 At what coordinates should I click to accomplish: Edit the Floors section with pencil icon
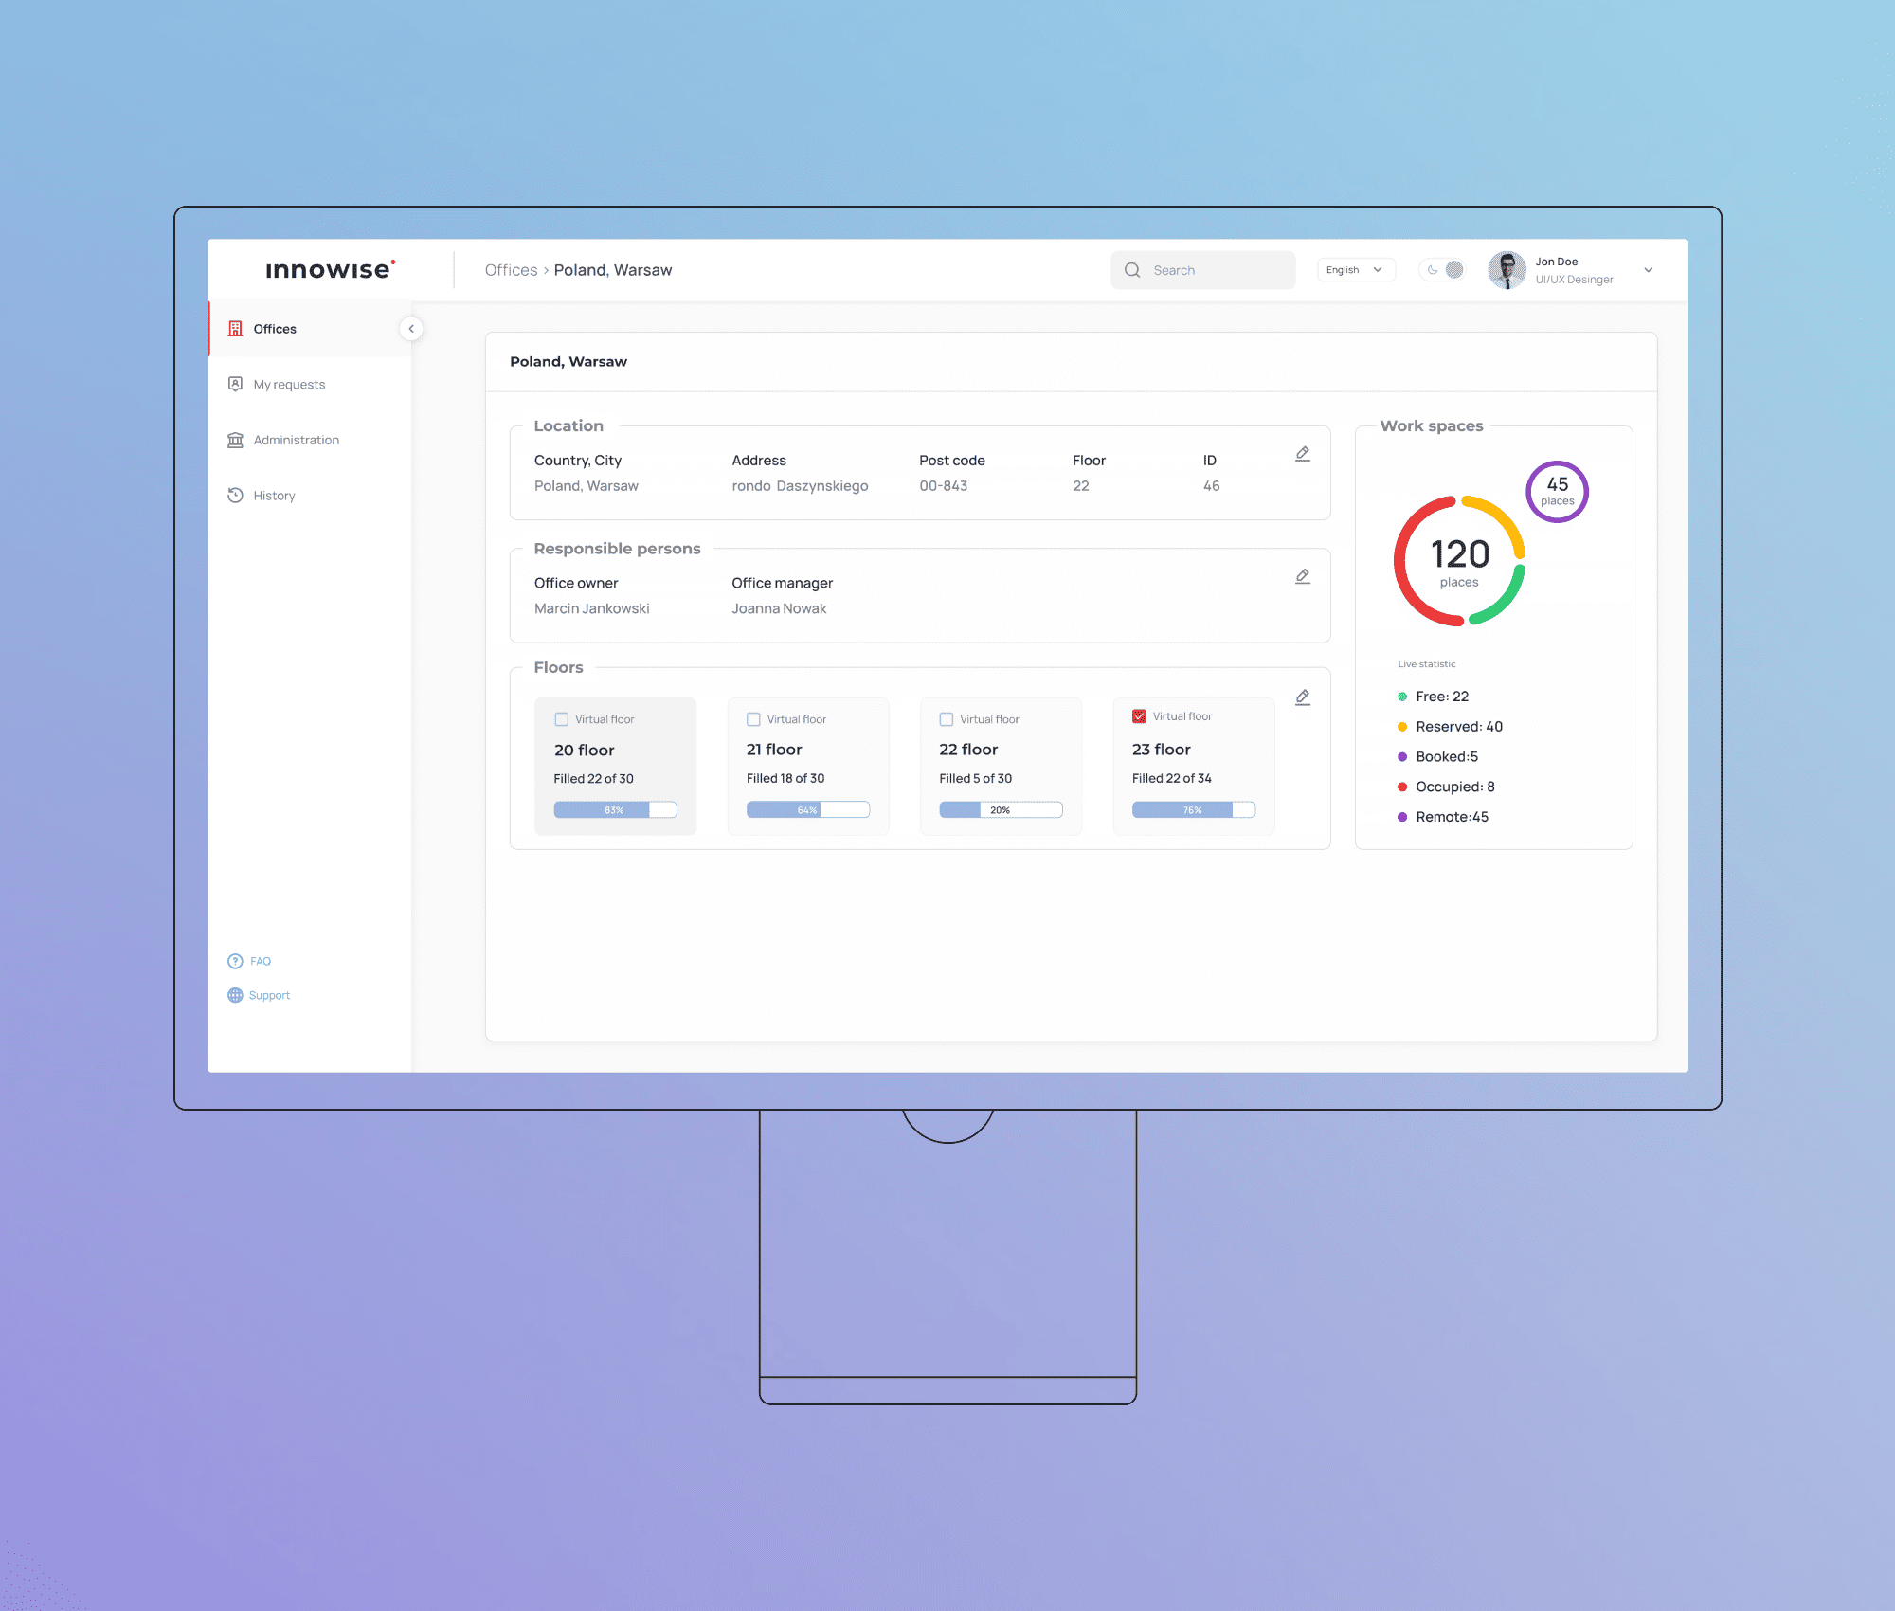click(x=1303, y=697)
